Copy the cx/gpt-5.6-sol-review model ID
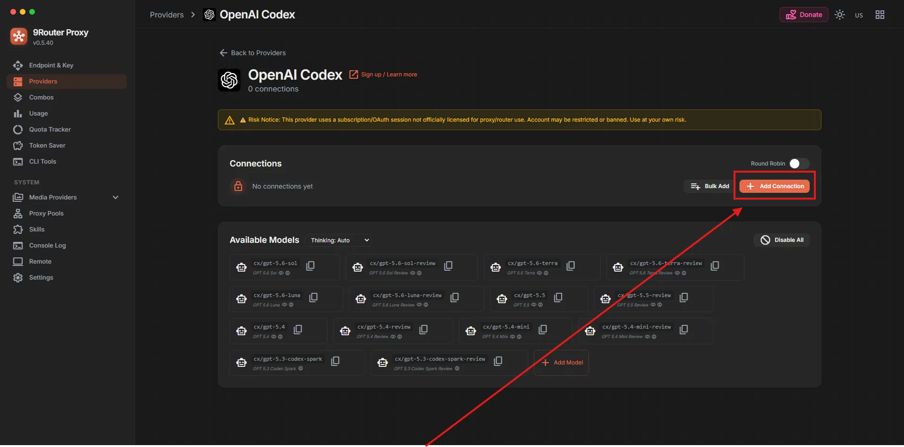Image resolution: width=904 pixels, height=447 pixels. 448,266
